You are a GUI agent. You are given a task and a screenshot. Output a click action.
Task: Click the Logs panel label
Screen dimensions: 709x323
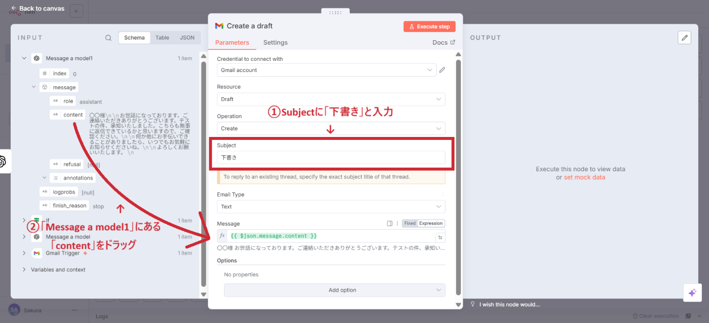point(103,317)
